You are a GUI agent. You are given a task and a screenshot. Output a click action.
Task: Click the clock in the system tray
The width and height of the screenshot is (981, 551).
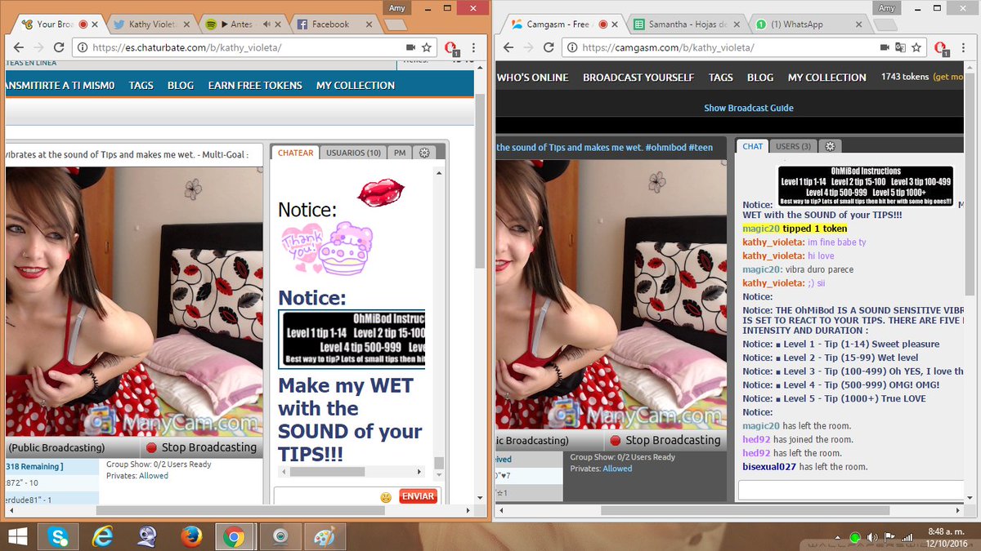[947, 536]
